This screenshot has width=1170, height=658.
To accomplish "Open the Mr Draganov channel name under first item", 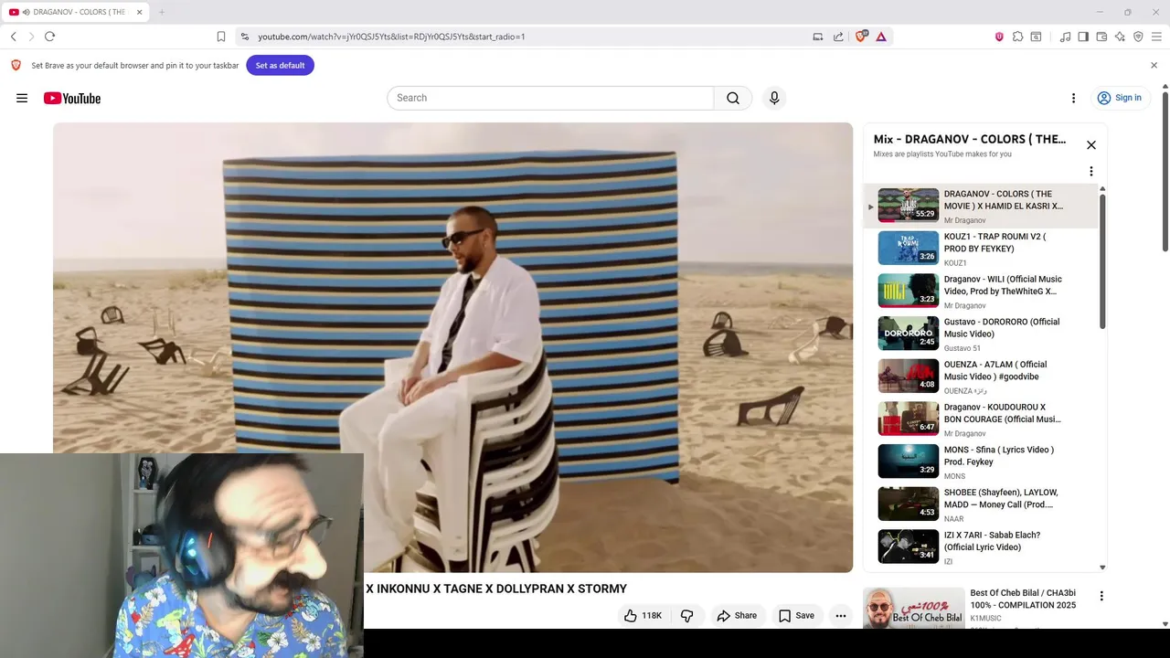I will pyautogui.click(x=964, y=220).
